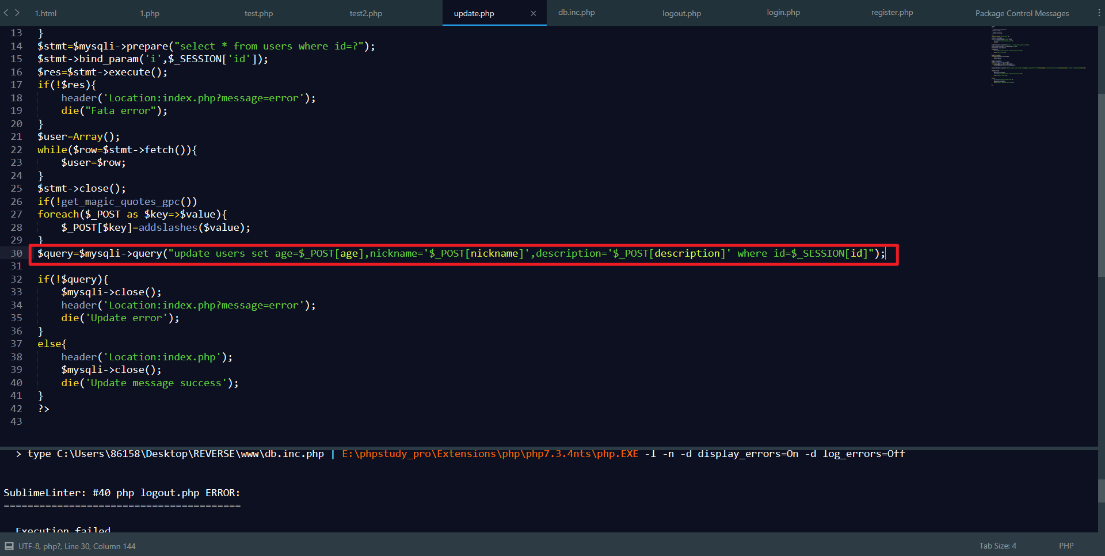This screenshot has height=556, width=1105.
Task: Open the 1.html tab
Action: coord(45,13)
